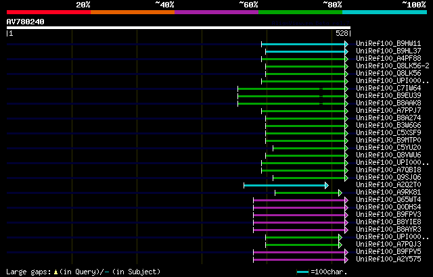Viewport: 433px width, 277px height.
Task: Open the UniRef100_C7IW64 hit label
Action: pyautogui.click(x=388, y=89)
